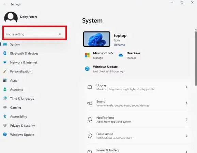Click the Privacy & security shield icon
The image size is (197, 153).
click(x=5, y=125)
